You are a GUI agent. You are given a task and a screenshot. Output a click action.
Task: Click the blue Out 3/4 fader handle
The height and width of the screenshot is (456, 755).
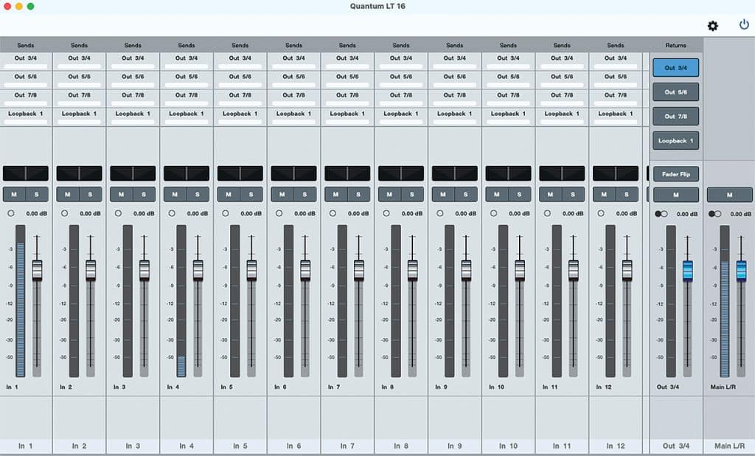coord(688,270)
